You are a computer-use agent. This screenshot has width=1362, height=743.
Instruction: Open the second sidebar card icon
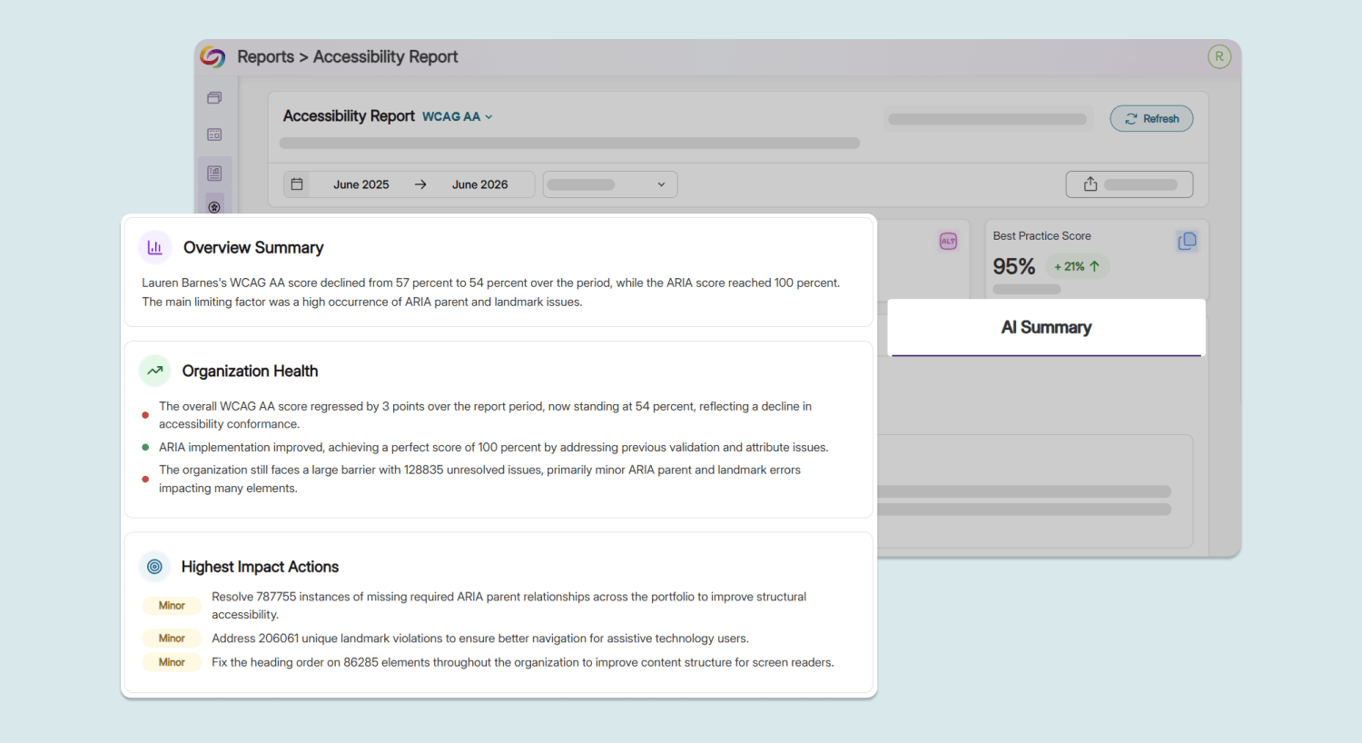[214, 134]
